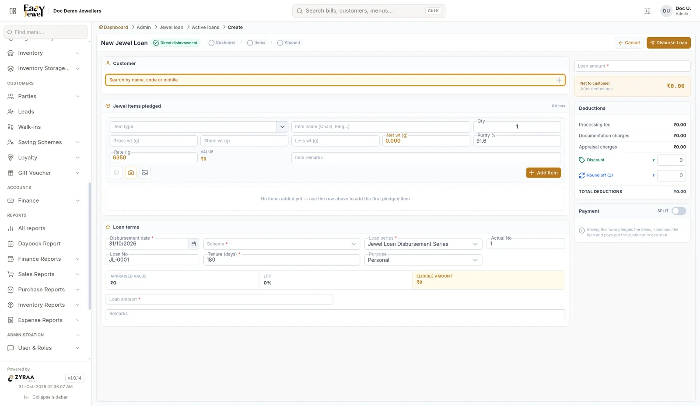Click the Disburse Loan button
The width and height of the screenshot is (700, 406).
coord(668,43)
